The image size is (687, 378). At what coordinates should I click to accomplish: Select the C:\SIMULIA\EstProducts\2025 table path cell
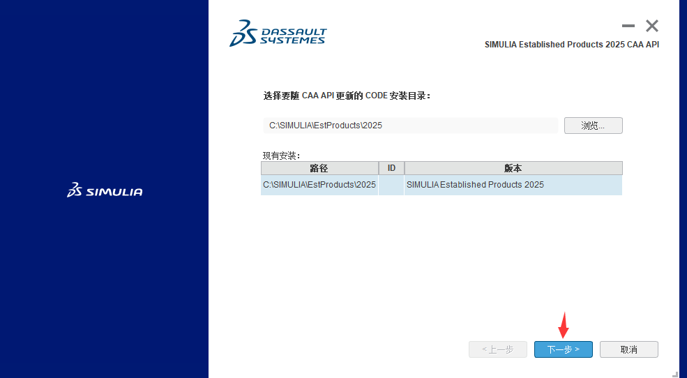[319, 185]
